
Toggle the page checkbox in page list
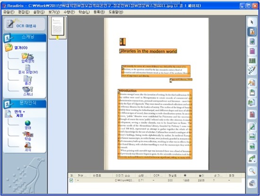71,180
